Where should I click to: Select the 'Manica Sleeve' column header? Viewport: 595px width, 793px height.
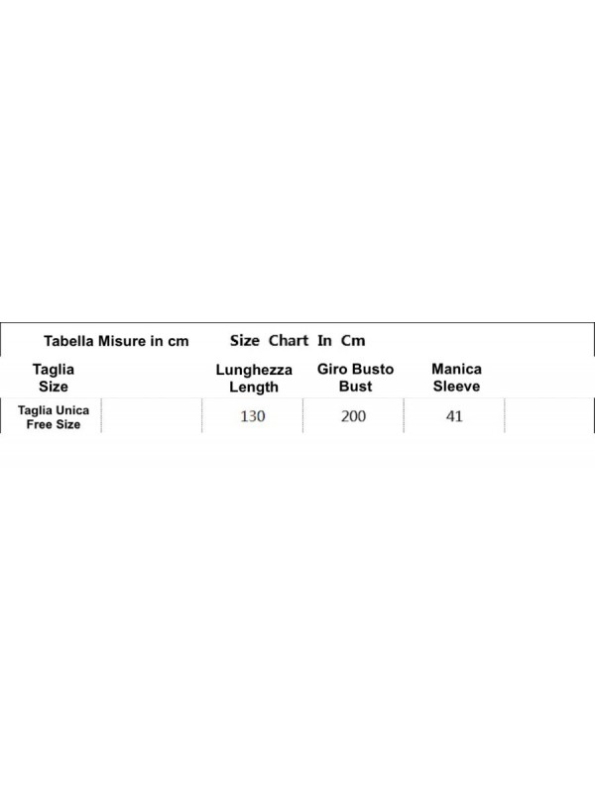pos(456,378)
